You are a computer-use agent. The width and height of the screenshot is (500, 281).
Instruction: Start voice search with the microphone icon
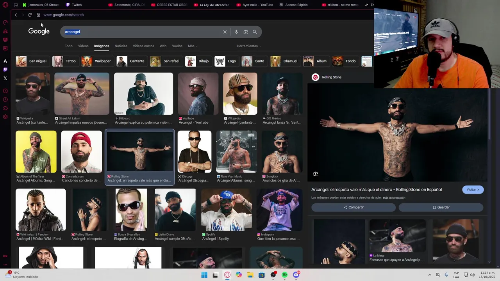[236, 32]
